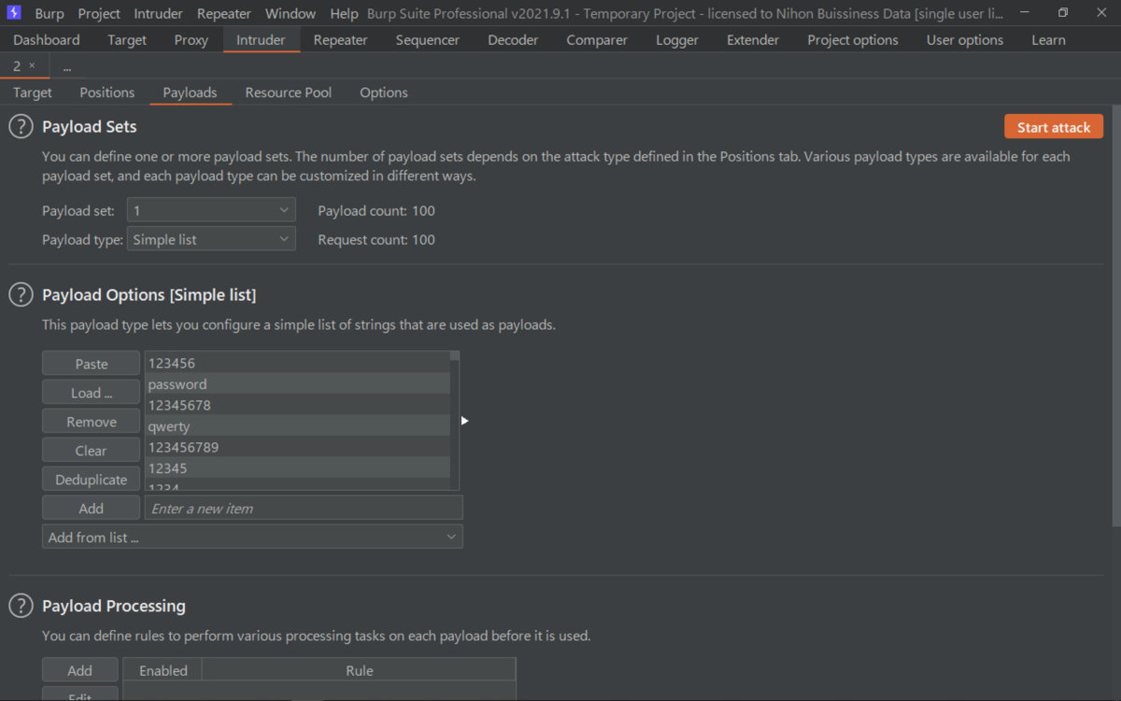Switch to the Decoder tab
The height and width of the screenshot is (701, 1121).
click(x=513, y=40)
